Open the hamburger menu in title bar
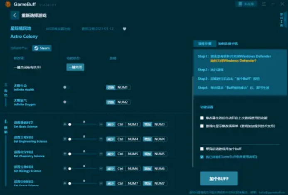The height and width of the screenshot is (195, 288). coord(264,4)
